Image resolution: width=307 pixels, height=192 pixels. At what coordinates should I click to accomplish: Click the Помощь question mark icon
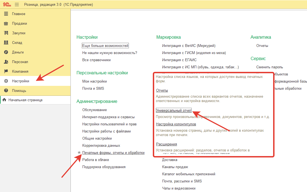6,91
